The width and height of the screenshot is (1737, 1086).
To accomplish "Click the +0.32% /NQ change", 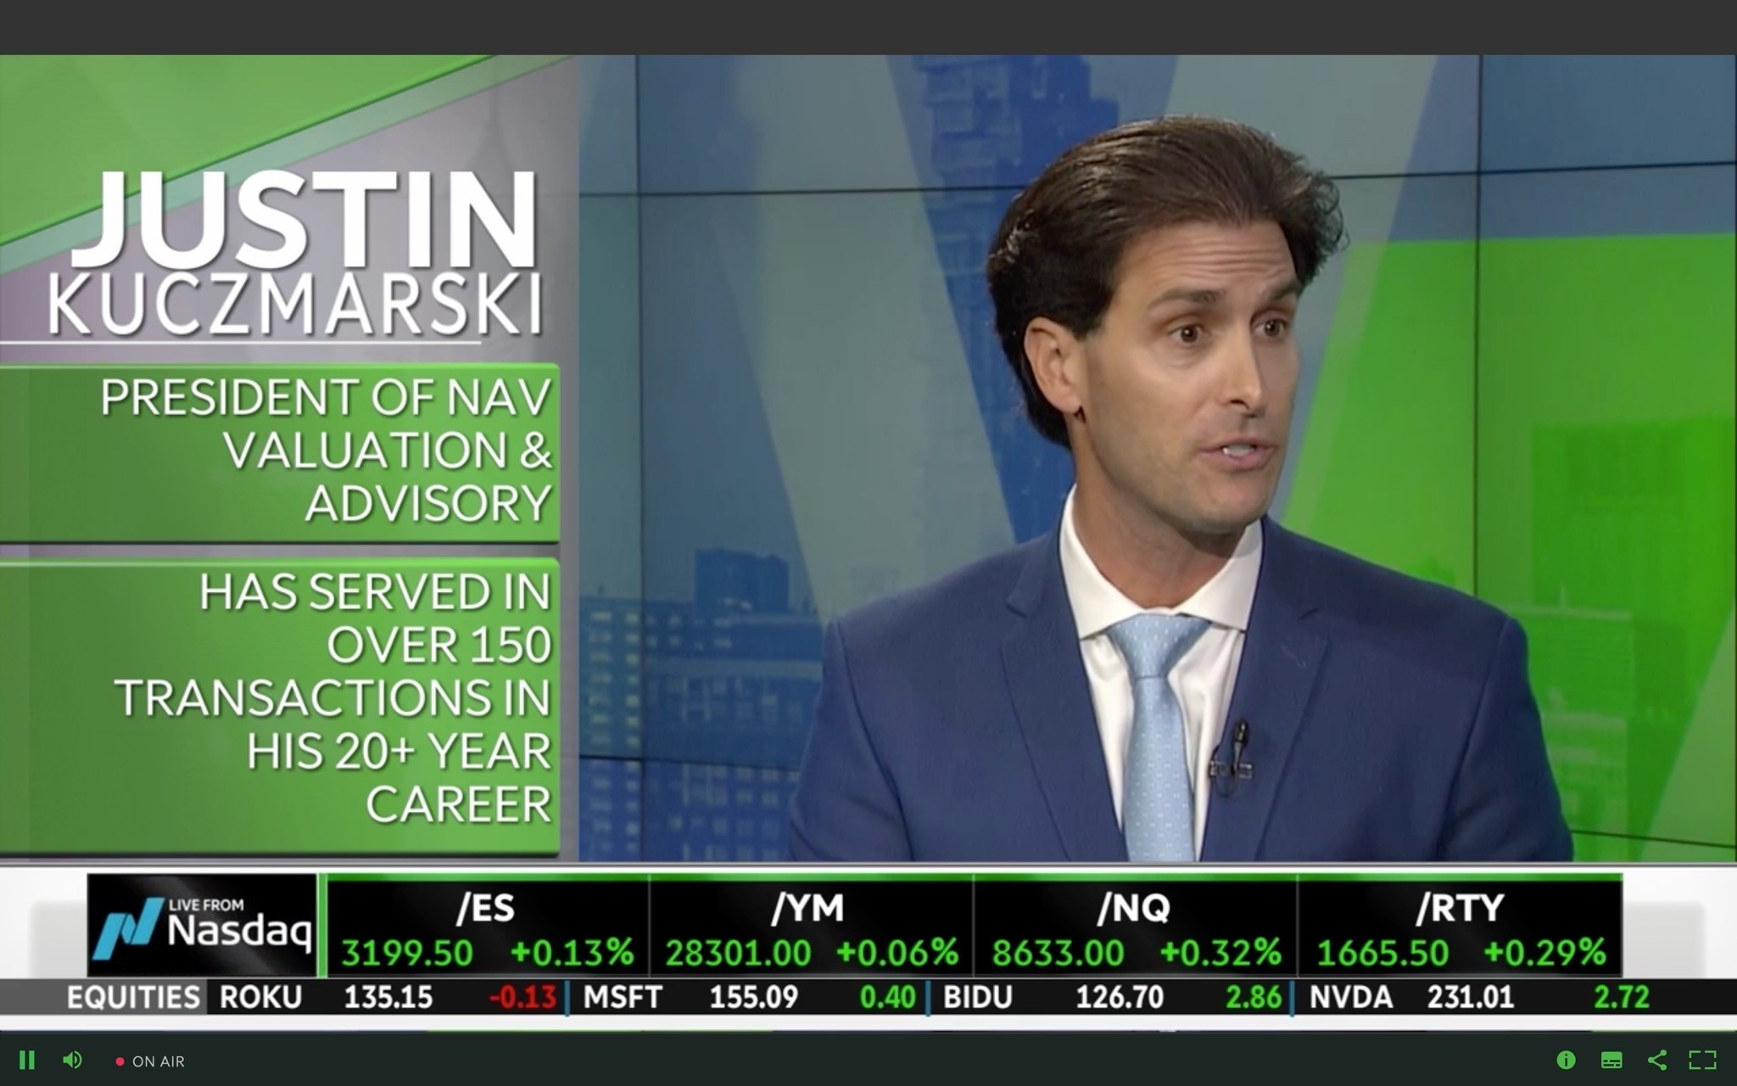I will pyautogui.click(x=1220, y=953).
